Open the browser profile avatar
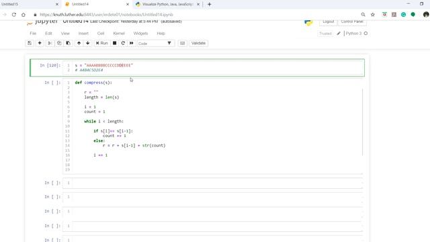 click(425, 15)
